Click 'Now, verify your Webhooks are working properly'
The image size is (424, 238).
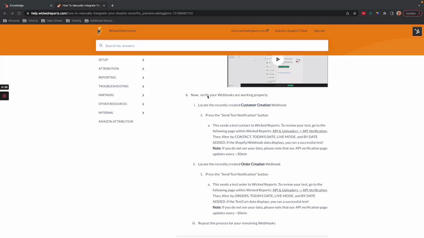(229, 95)
